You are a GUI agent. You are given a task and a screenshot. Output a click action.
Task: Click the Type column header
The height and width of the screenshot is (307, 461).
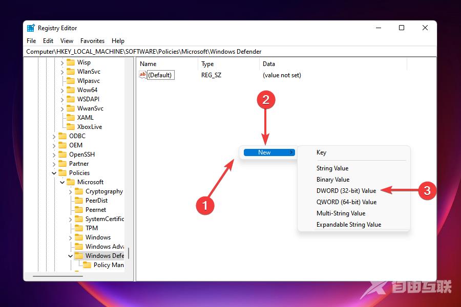(x=208, y=63)
